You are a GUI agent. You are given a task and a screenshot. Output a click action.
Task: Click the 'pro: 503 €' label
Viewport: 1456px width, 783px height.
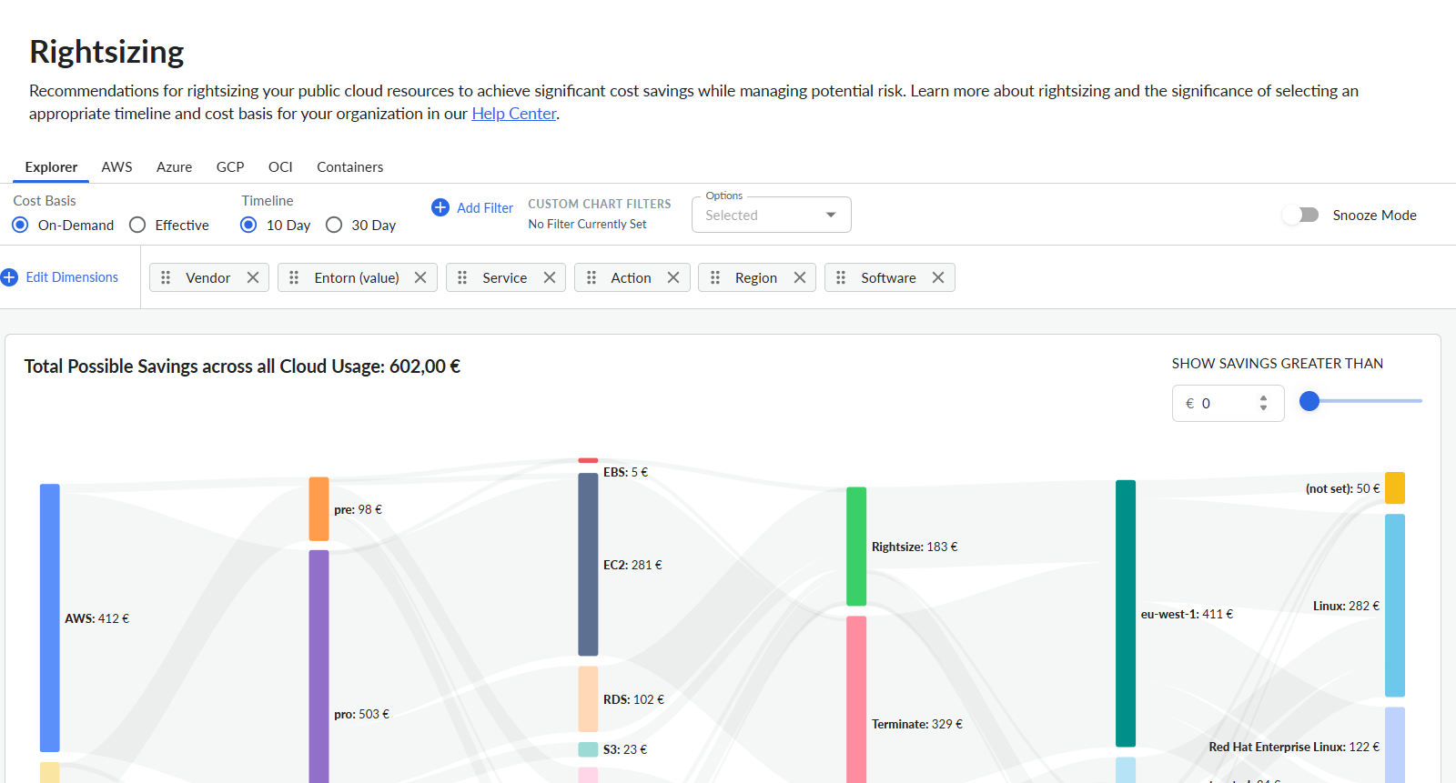(x=361, y=714)
